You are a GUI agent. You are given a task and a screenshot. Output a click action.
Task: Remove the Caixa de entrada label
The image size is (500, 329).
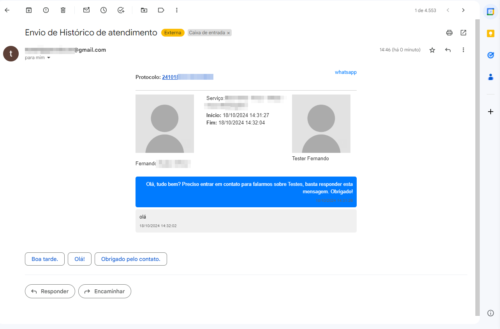[x=229, y=33]
